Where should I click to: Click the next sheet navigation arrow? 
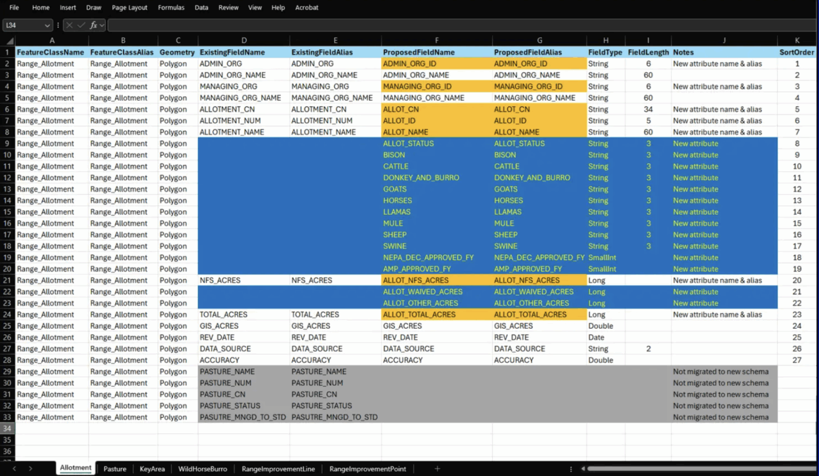point(30,469)
